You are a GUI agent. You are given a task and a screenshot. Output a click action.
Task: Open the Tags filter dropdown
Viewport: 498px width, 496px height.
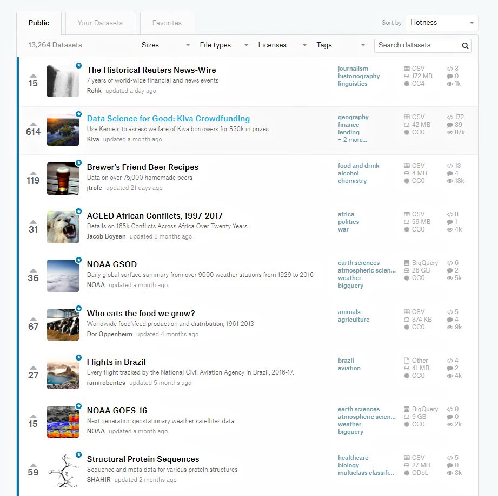click(341, 45)
